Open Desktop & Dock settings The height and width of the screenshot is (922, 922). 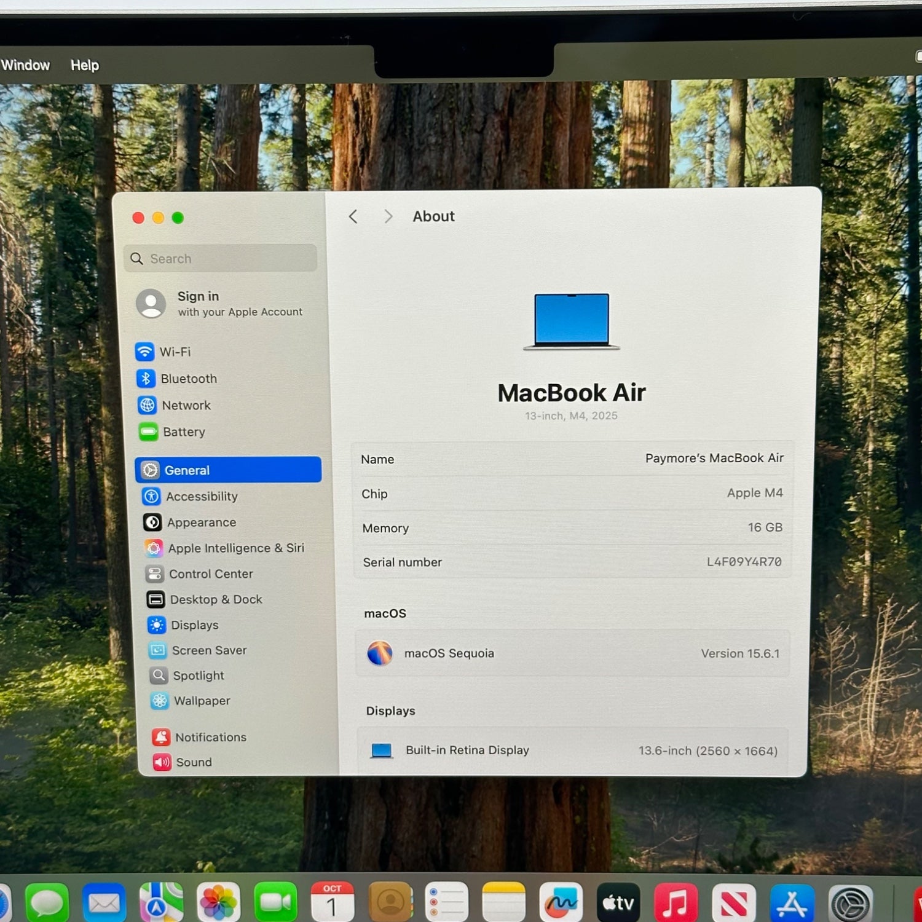(216, 599)
